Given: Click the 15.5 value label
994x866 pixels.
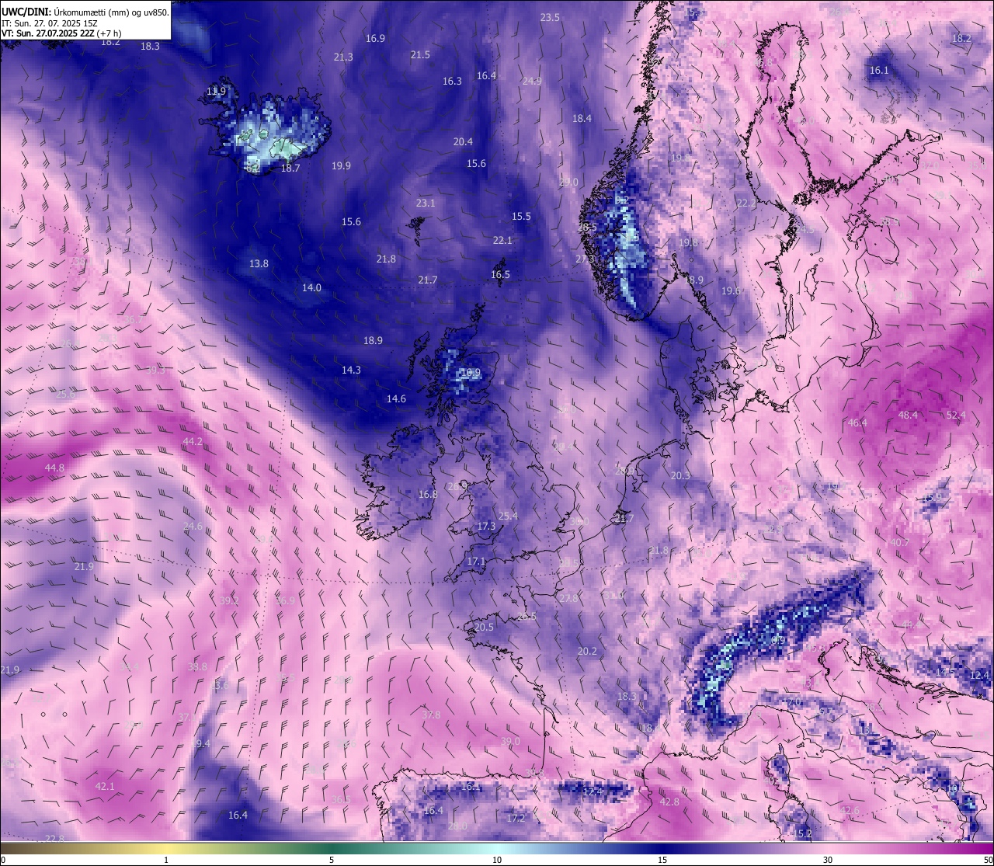Looking at the screenshot, I should tap(521, 217).
